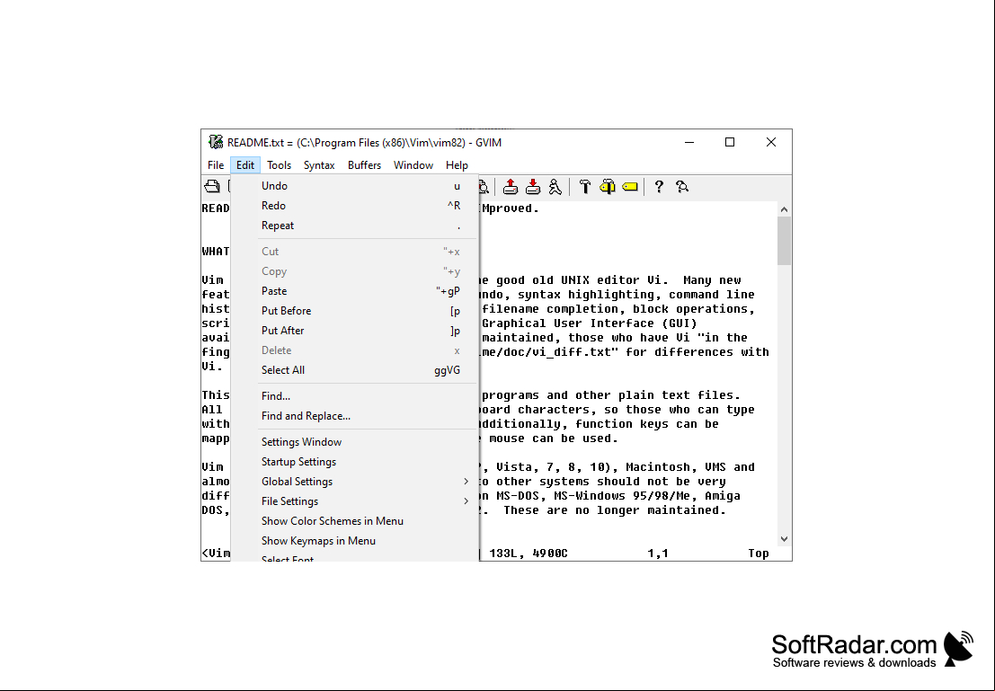Close the open Edit menu
This screenshot has width=995, height=691.
245,165
